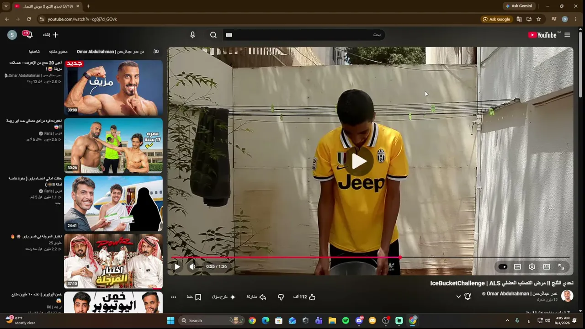Click the YouTube search magnifier icon
Viewport: 585px width, 329px height.
(213, 35)
